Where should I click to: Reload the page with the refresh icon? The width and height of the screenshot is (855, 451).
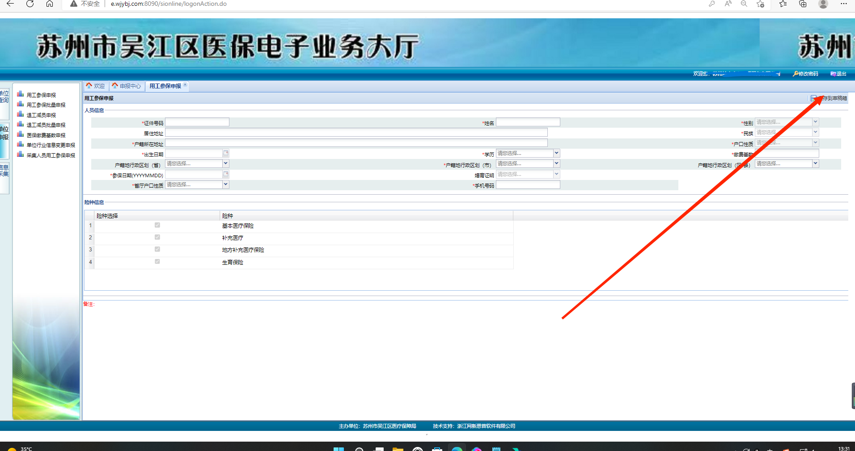pos(30,4)
